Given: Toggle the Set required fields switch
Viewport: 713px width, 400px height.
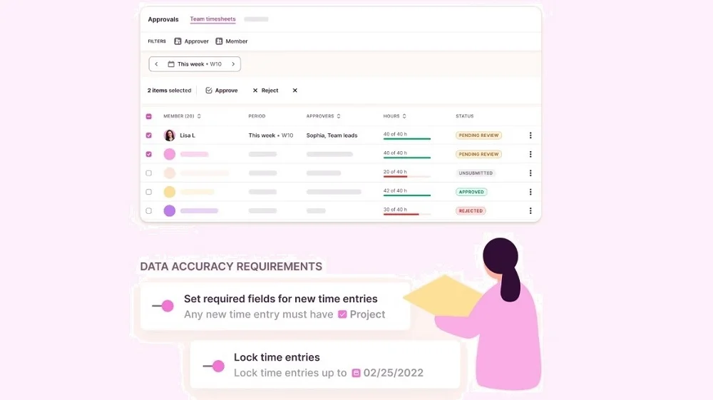Looking at the screenshot, I should tap(163, 306).
